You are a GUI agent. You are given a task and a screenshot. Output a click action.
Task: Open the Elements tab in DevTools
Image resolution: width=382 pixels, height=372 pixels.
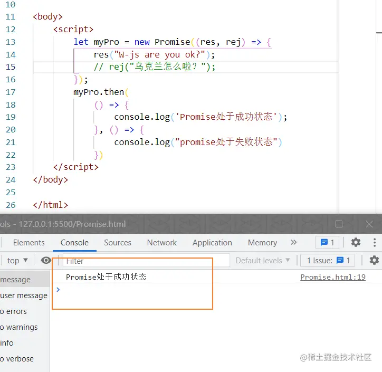(28, 243)
